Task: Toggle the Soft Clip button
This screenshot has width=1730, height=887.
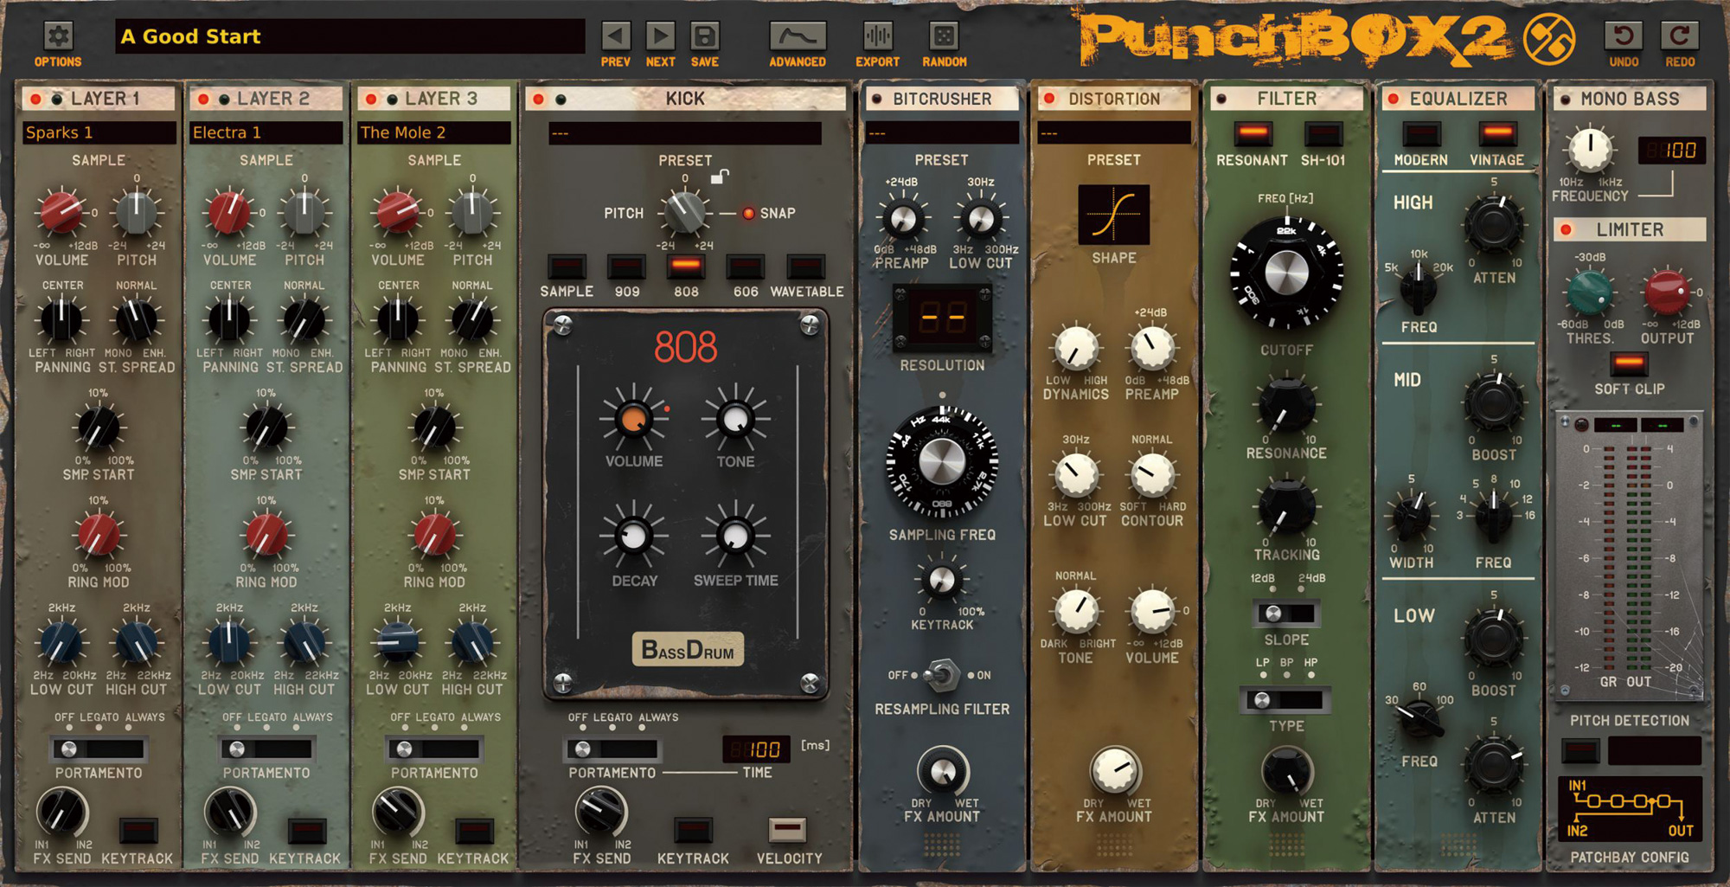Action: pos(1629,363)
